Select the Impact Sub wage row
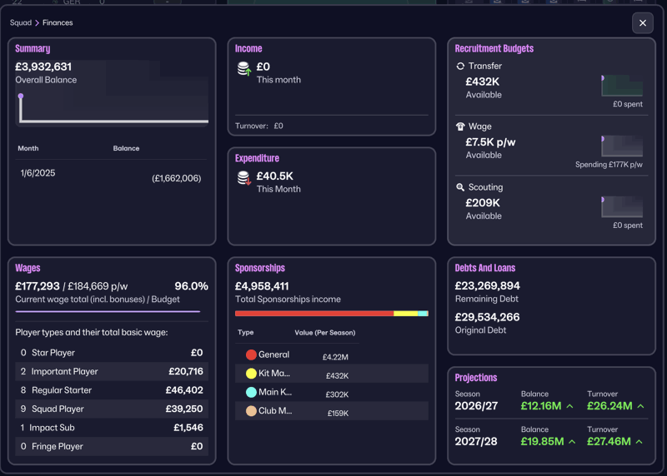 pos(112,428)
